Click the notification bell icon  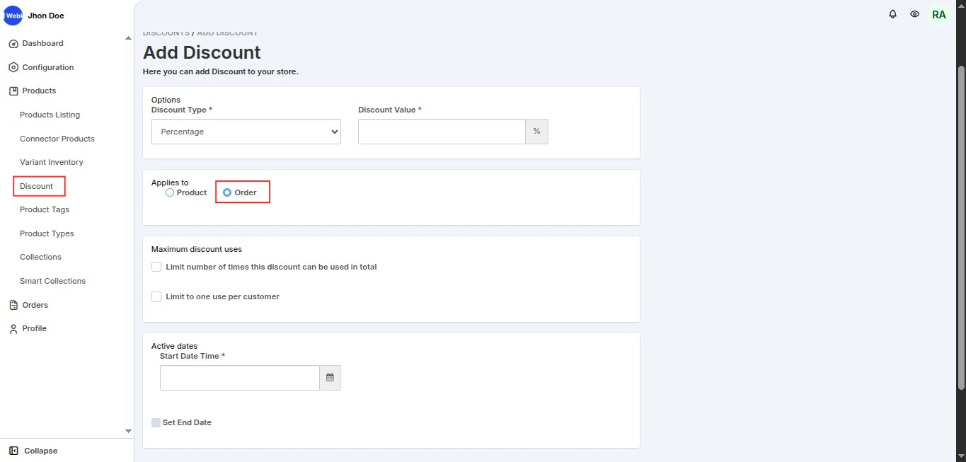(x=893, y=14)
